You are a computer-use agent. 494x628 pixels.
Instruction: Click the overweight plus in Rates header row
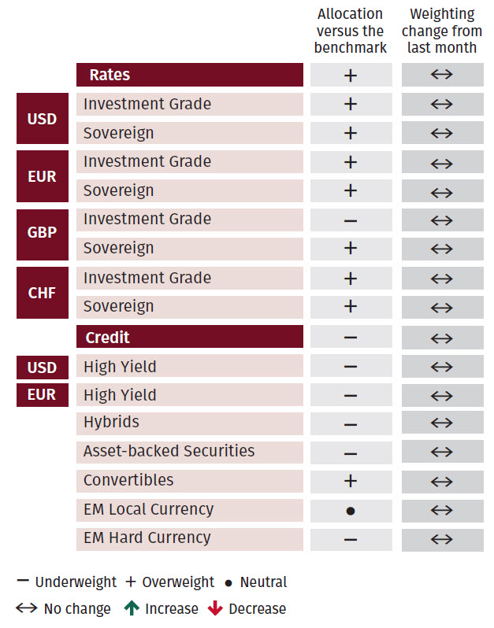(x=351, y=76)
